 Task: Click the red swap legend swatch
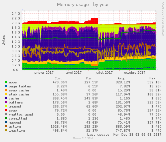[6, 110]
